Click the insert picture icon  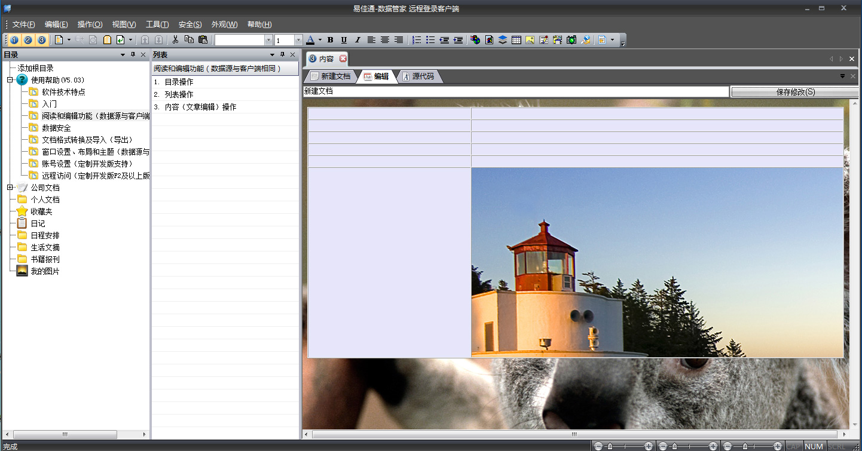530,40
